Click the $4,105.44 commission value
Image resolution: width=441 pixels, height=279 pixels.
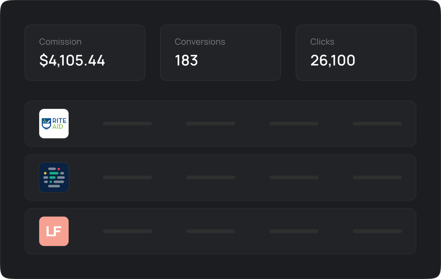[x=72, y=60]
